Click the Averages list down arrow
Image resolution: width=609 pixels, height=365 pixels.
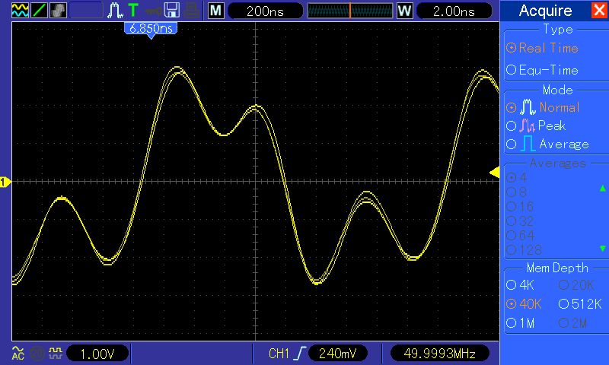(602, 248)
